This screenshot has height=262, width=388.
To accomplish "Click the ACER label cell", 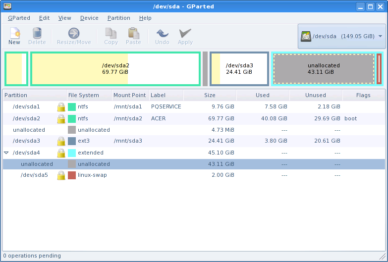I will pos(159,118).
